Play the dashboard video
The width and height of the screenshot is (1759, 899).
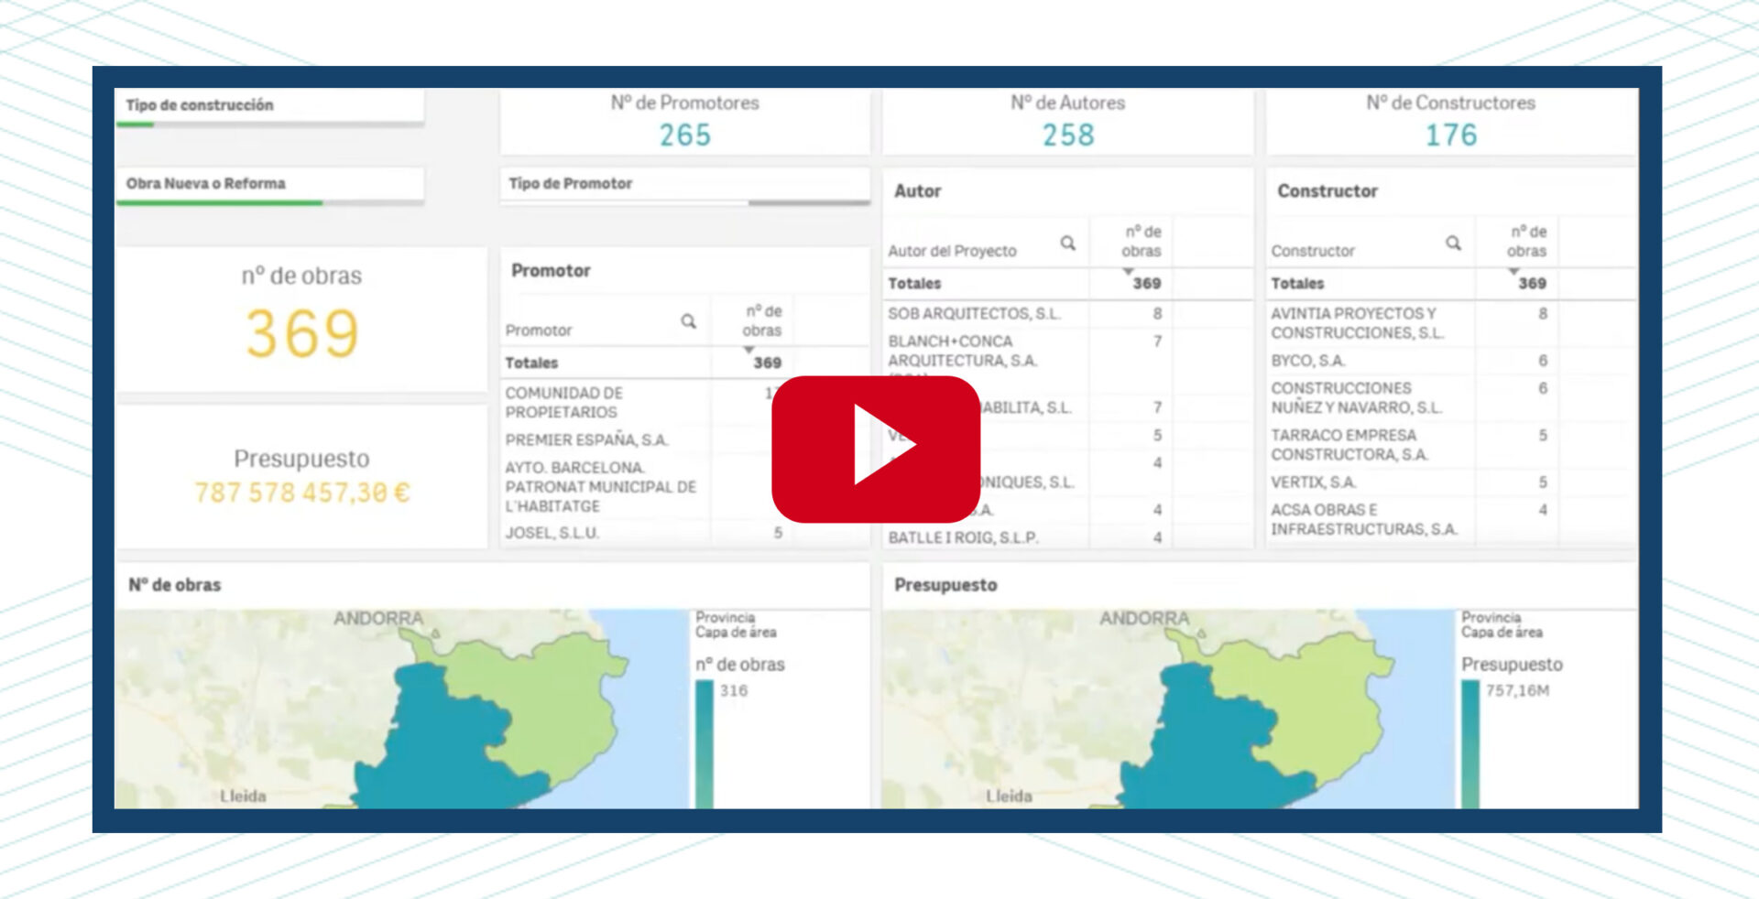(876, 449)
